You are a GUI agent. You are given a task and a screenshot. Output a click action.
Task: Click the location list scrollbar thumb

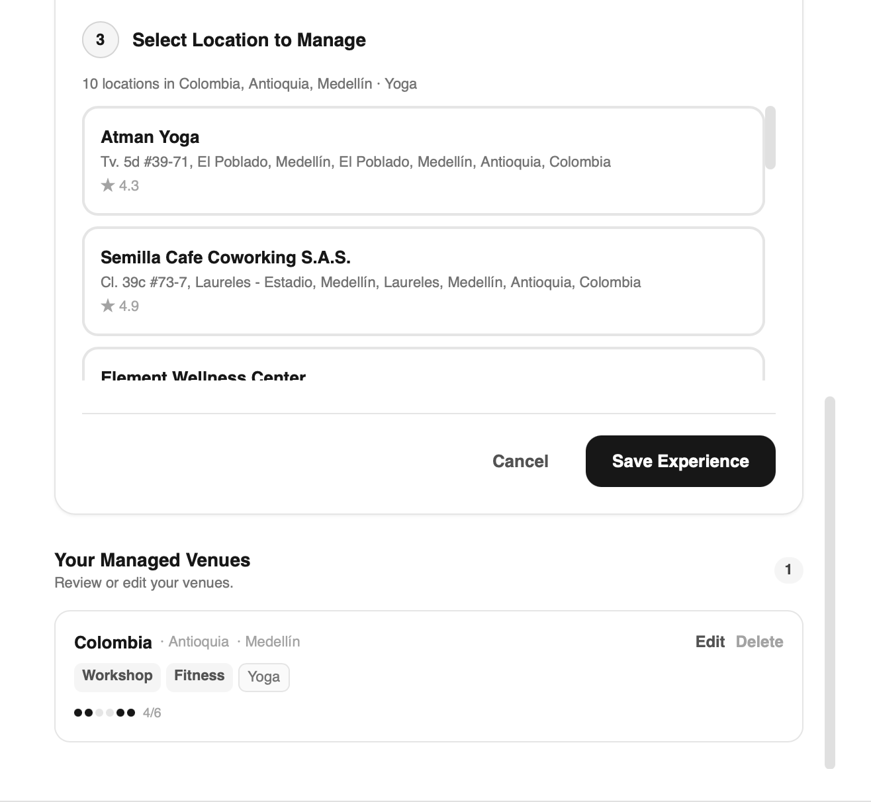pos(770,138)
